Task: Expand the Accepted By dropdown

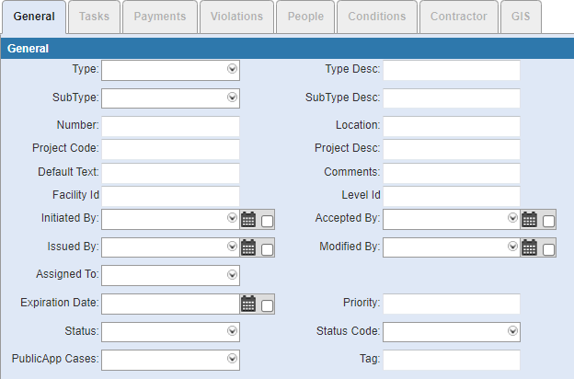Action: pos(512,217)
